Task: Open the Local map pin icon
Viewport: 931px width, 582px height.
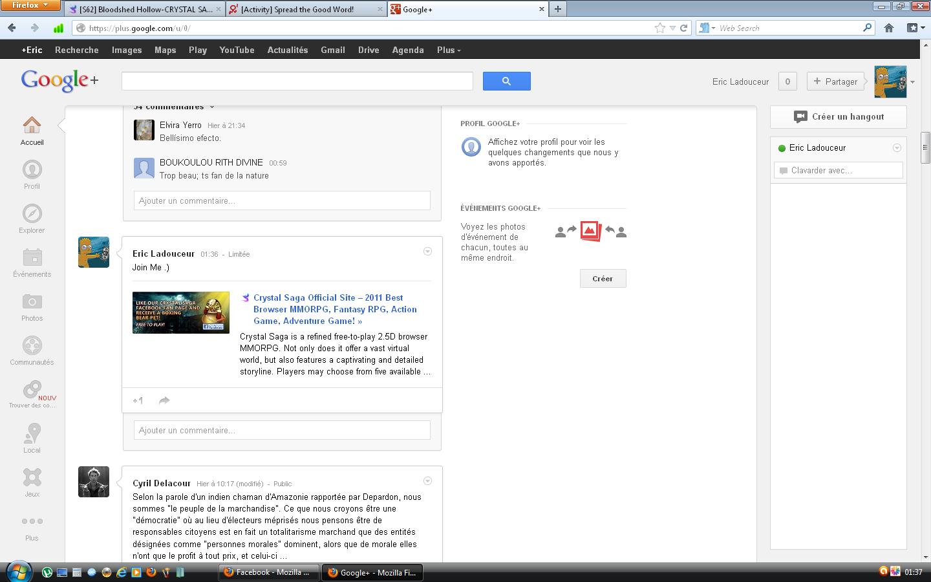Action: [32, 433]
